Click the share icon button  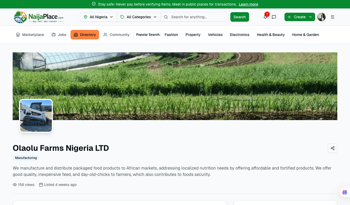point(333,148)
